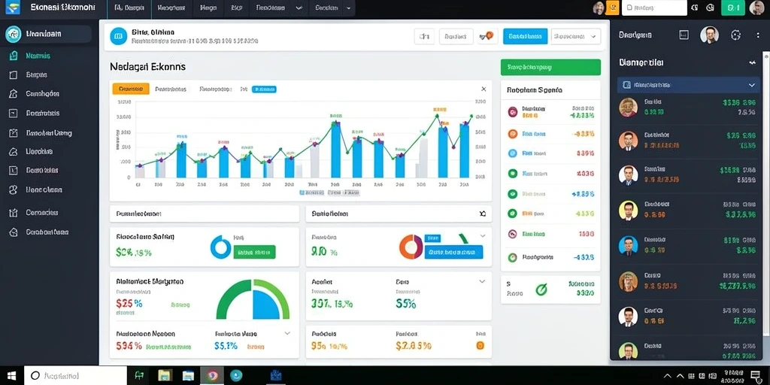Select the blue pill tab above the chart
The width and height of the screenshot is (770, 385).
[x=264, y=89]
